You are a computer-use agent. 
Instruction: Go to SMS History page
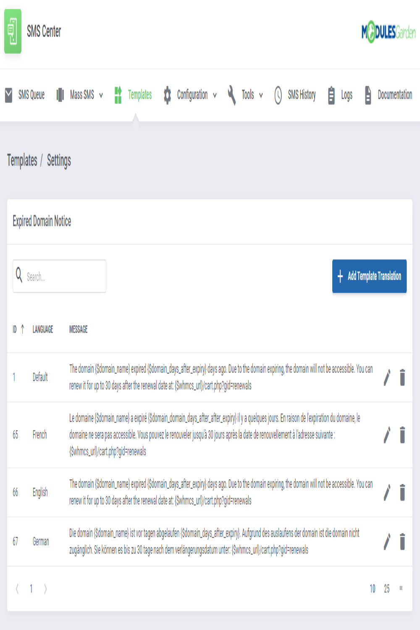click(x=295, y=95)
